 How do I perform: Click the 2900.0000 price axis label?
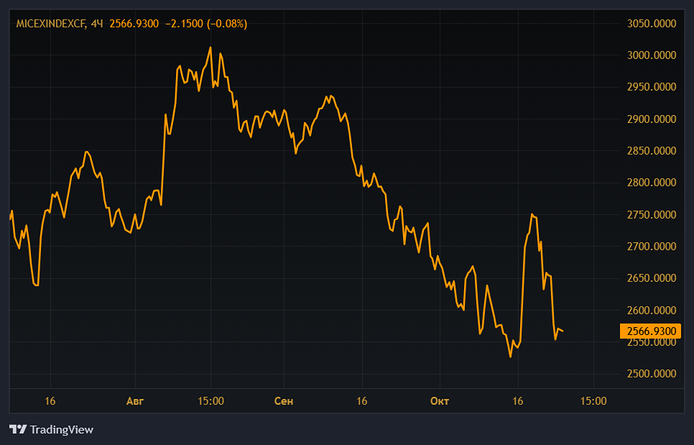(652, 119)
